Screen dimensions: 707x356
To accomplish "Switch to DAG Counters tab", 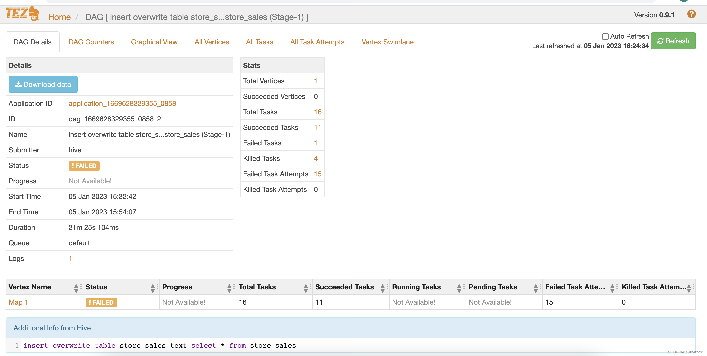I will point(91,41).
